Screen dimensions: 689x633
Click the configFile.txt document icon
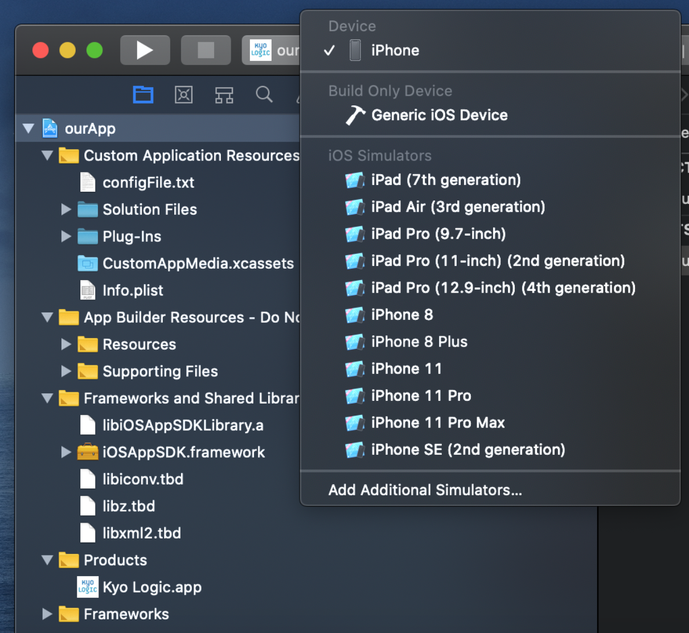tap(88, 182)
